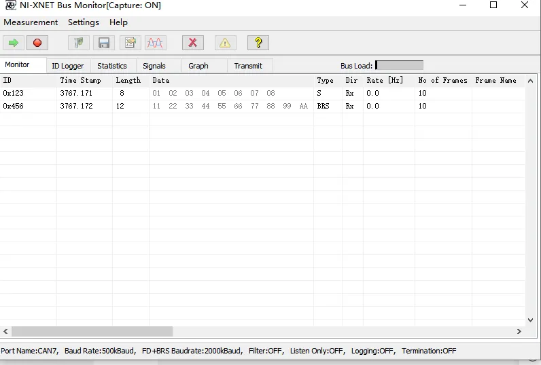Click the Dir column header
Viewport: 541px width, 365px height.
click(x=353, y=81)
